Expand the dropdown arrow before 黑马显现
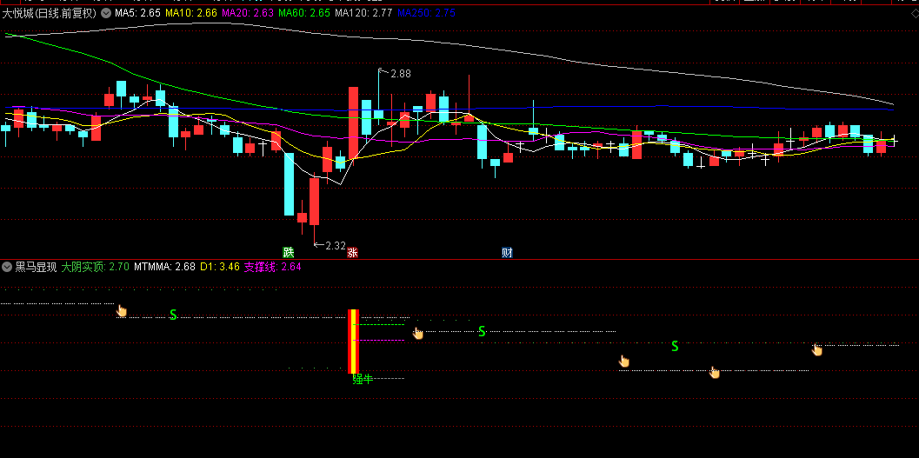The width and height of the screenshot is (919, 458). pyautogui.click(x=7, y=267)
